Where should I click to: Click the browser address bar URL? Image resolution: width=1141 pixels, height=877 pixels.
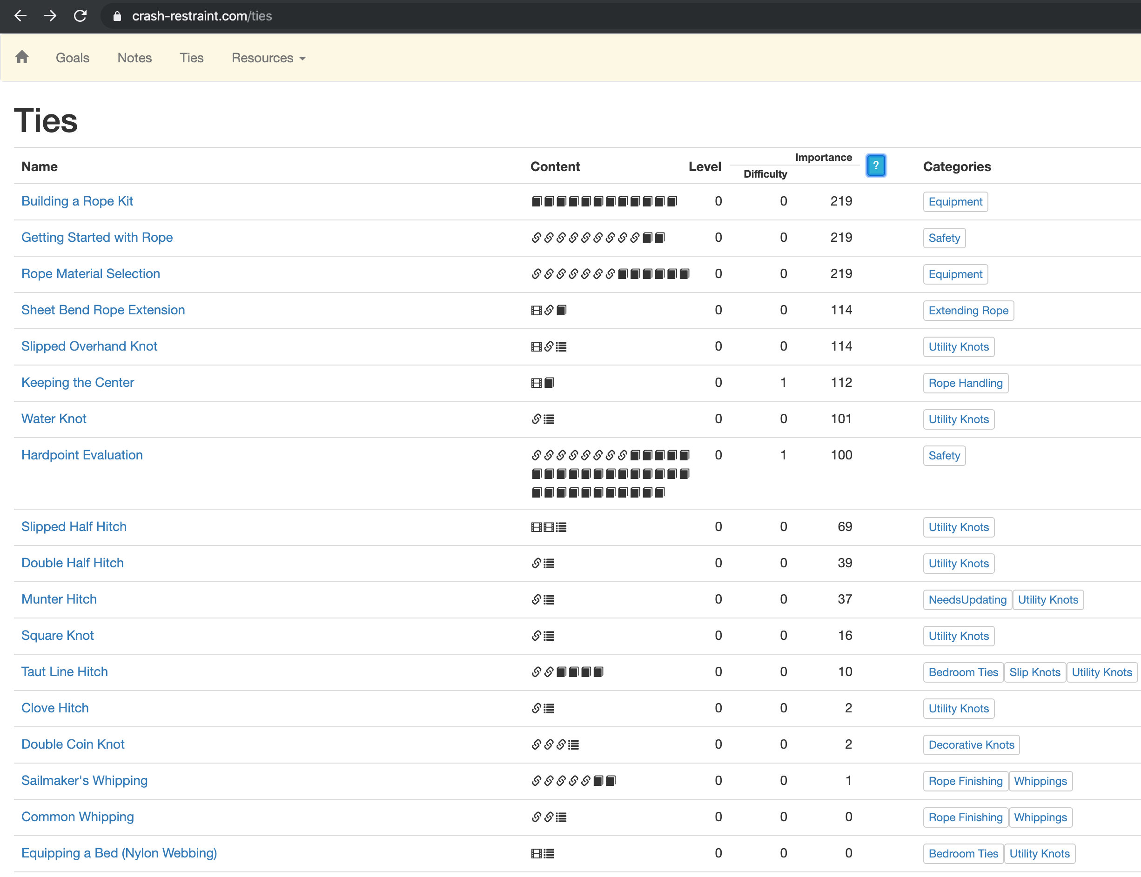coord(201,16)
